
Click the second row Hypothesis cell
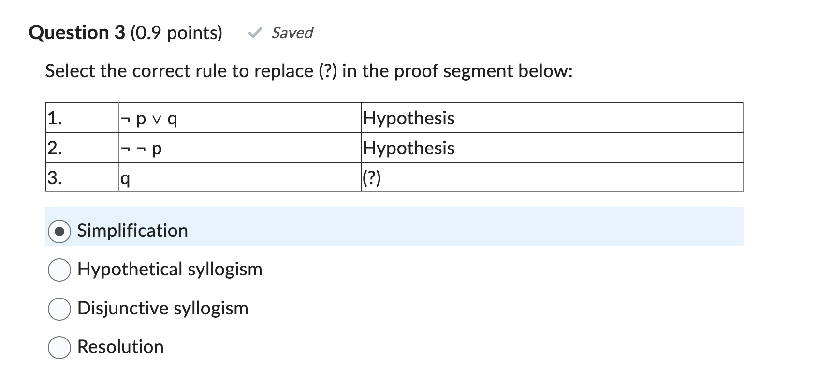pyautogui.click(x=552, y=148)
